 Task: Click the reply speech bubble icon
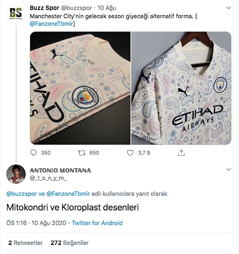click(33, 153)
